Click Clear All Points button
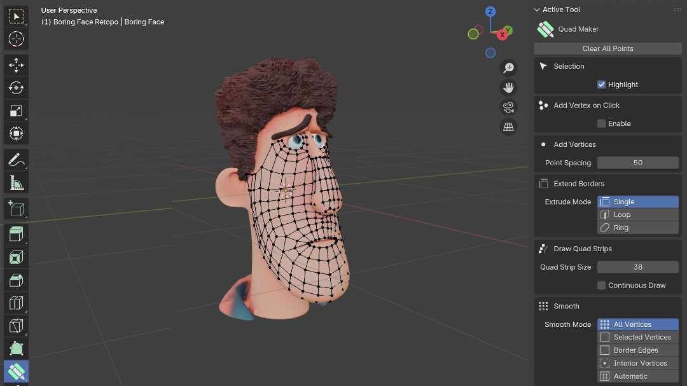Viewport: 687px width, 386px height. tap(607, 48)
